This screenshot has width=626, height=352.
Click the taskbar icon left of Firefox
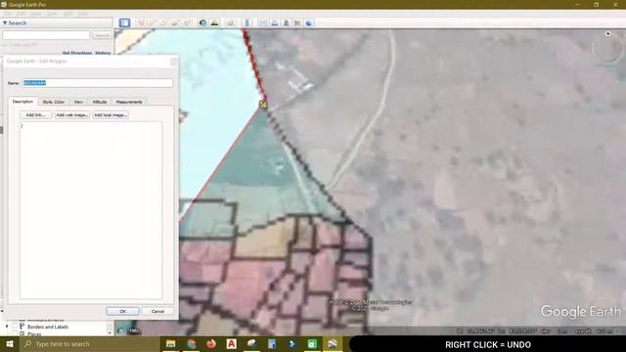pos(192,343)
